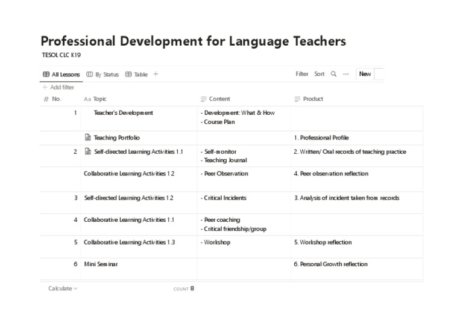Click Critical friendship/group content line
This screenshot has height=327, width=463.
point(233,228)
